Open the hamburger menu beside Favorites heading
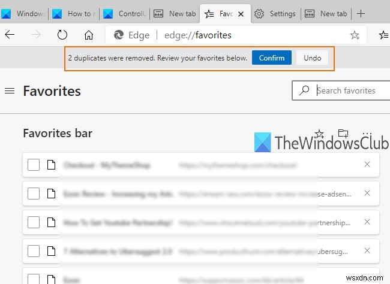The width and height of the screenshot is (390, 284). click(x=10, y=90)
